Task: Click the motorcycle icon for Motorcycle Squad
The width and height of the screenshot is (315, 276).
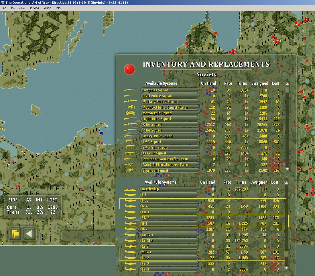Action: coord(131,113)
